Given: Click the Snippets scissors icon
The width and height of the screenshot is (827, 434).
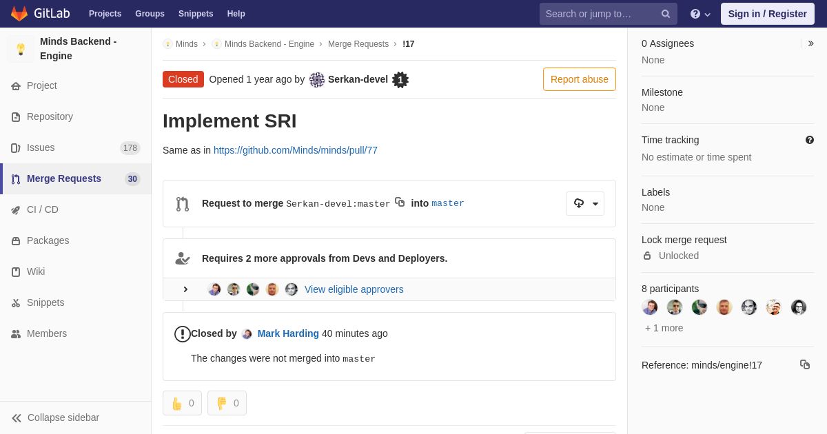Looking at the screenshot, I should pyautogui.click(x=16, y=303).
